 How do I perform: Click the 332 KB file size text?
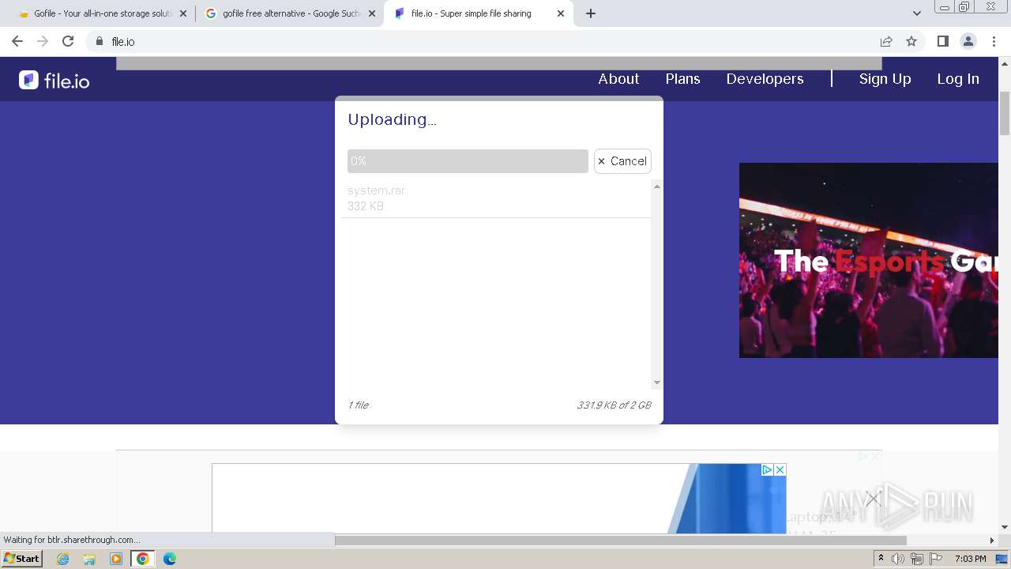coord(366,206)
